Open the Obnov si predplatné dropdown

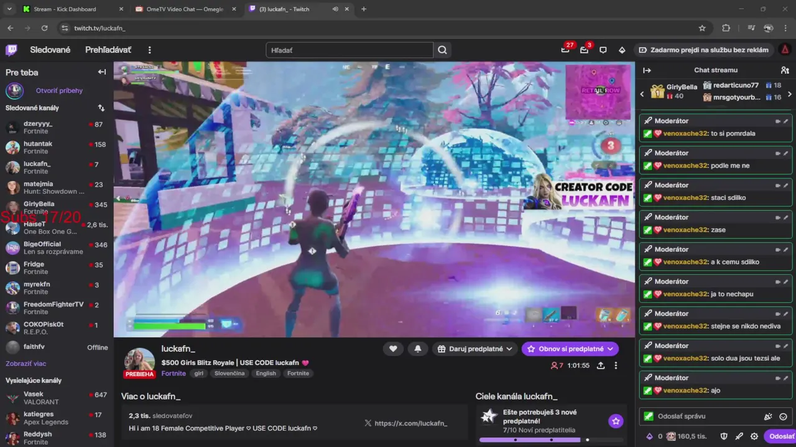570,349
